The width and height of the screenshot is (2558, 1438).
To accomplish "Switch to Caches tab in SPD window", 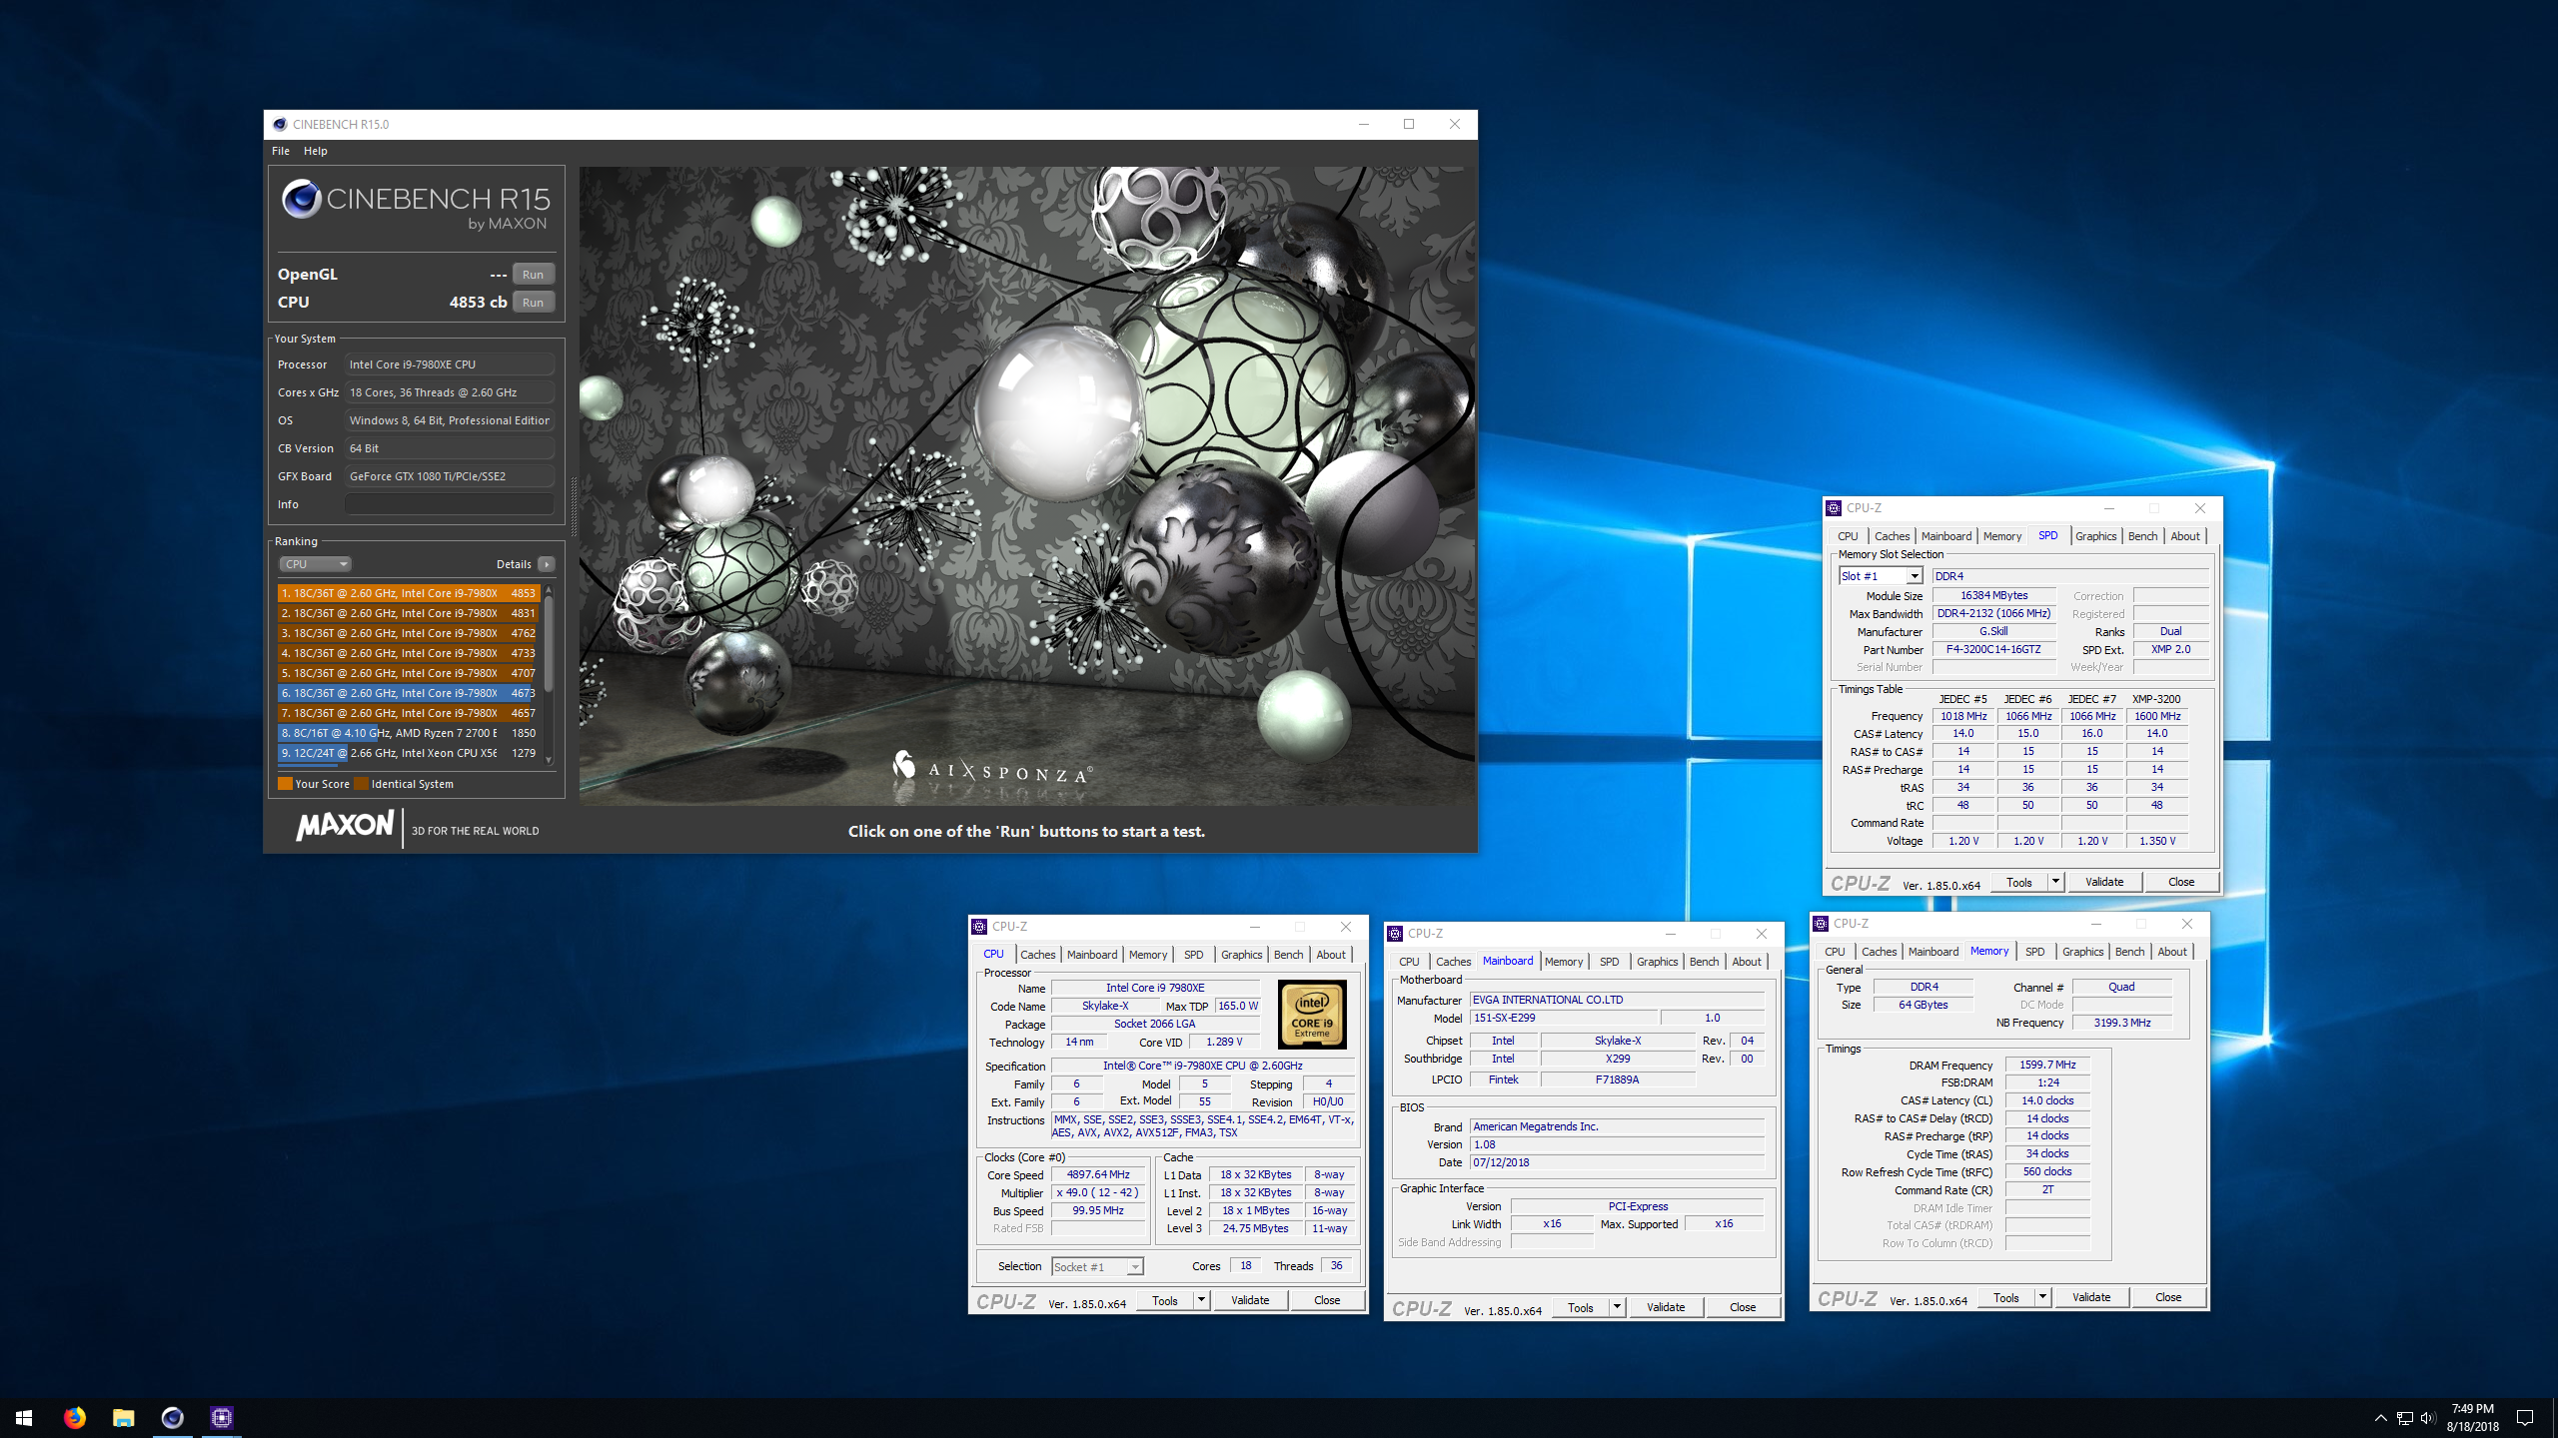I will click(x=1892, y=536).
